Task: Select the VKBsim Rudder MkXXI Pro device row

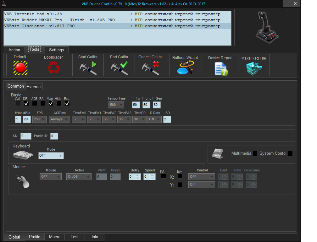Action: 118,20
